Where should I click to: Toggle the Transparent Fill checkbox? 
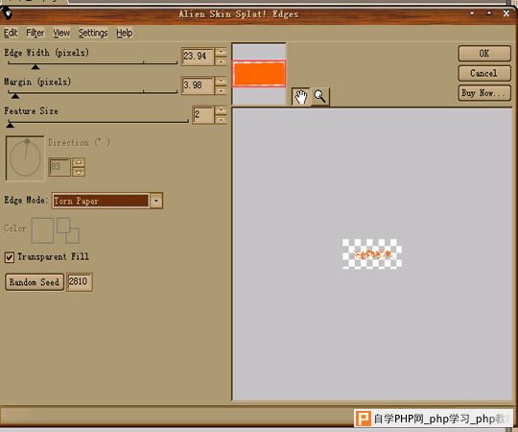10,257
